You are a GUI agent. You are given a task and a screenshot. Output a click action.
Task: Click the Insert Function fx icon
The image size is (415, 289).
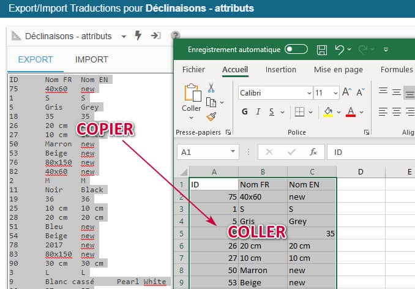(313, 152)
